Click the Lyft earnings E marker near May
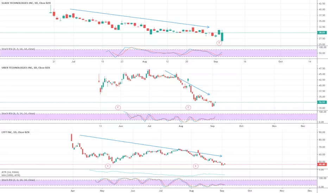This screenshot has width=328, height=193. (x=108, y=166)
